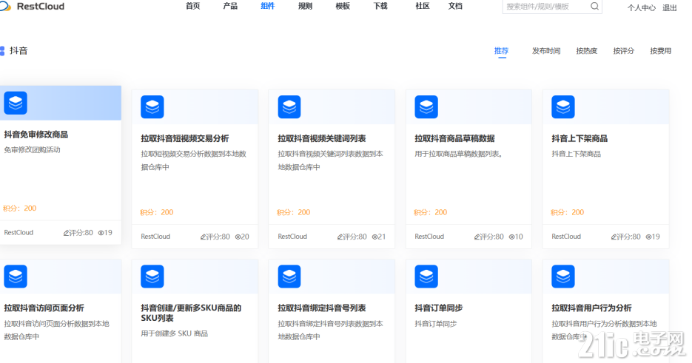The width and height of the screenshot is (692, 363).
Task: Click the view count 19 on 抖音免审修改商品 card
Action: (105, 232)
